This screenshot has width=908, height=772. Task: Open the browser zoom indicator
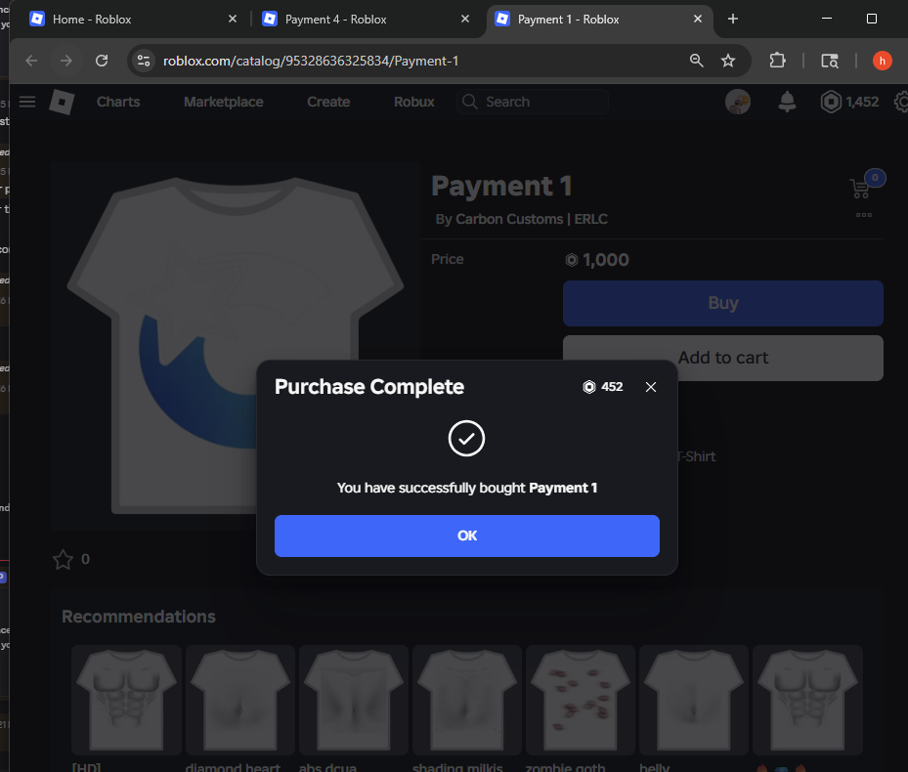point(697,61)
